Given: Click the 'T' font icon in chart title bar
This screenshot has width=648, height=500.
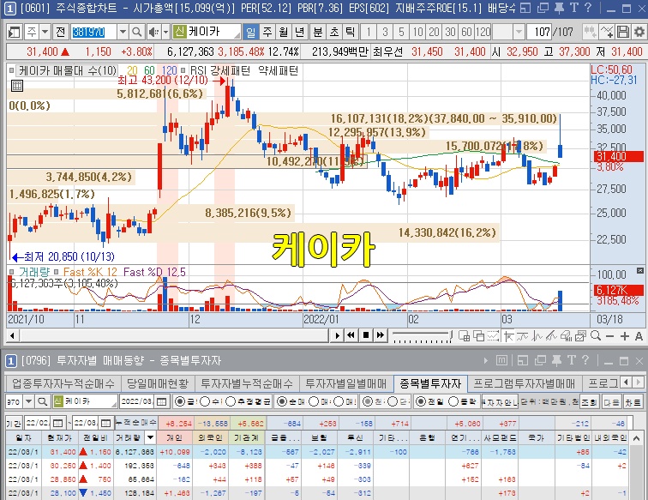Looking at the screenshot, I should 574,8.
